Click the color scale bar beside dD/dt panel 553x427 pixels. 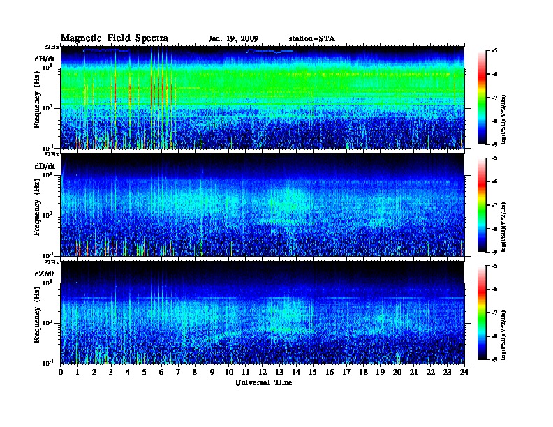click(x=482, y=204)
